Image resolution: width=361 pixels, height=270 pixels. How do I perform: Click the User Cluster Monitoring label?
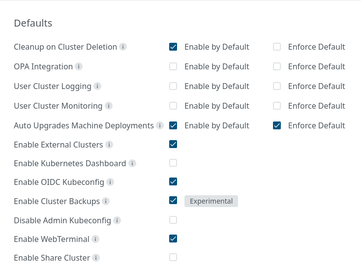click(x=58, y=106)
